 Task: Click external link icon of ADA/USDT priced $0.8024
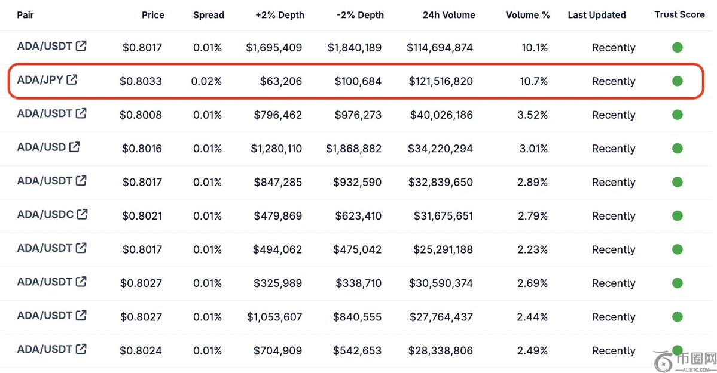81,349
